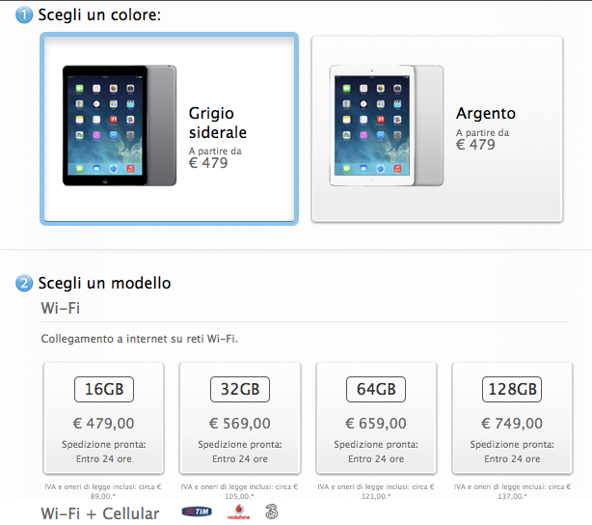Click the Wi-Fi + Cellular heading
Viewport: 592px width, 525px height.
click(100, 514)
